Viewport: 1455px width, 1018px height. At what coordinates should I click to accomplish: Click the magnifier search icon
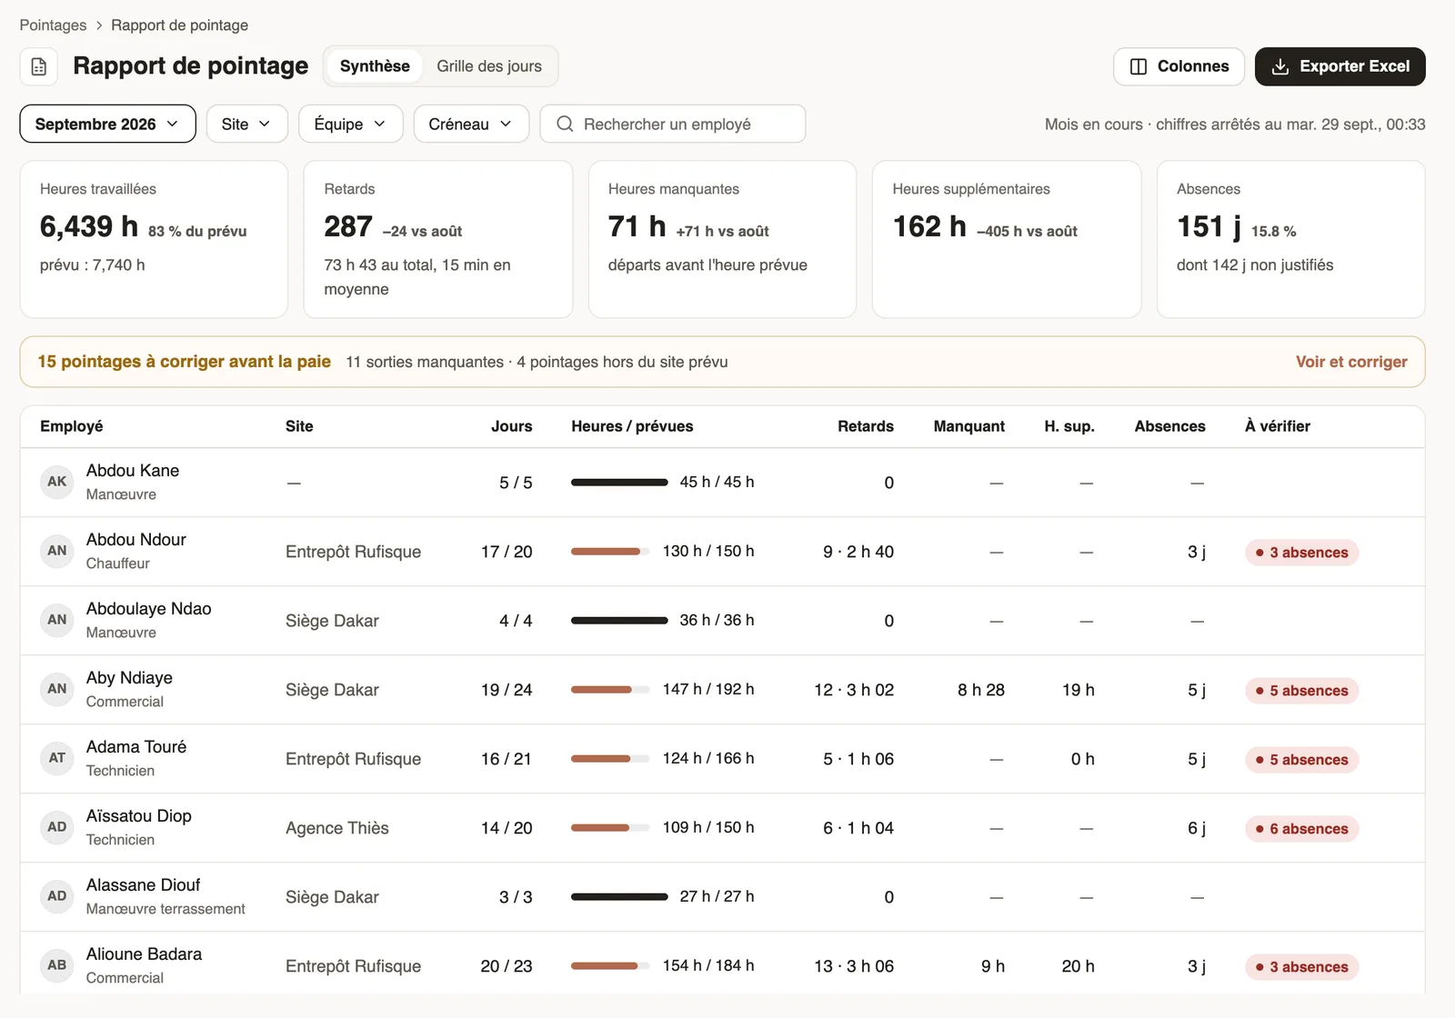[565, 124]
